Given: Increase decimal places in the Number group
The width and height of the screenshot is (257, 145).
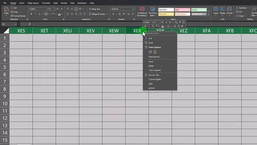Looking at the screenshot, I should coord(128,14).
